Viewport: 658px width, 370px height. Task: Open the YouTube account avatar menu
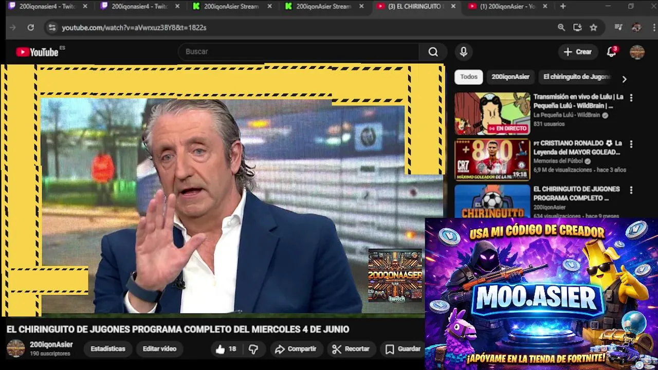(637, 52)
